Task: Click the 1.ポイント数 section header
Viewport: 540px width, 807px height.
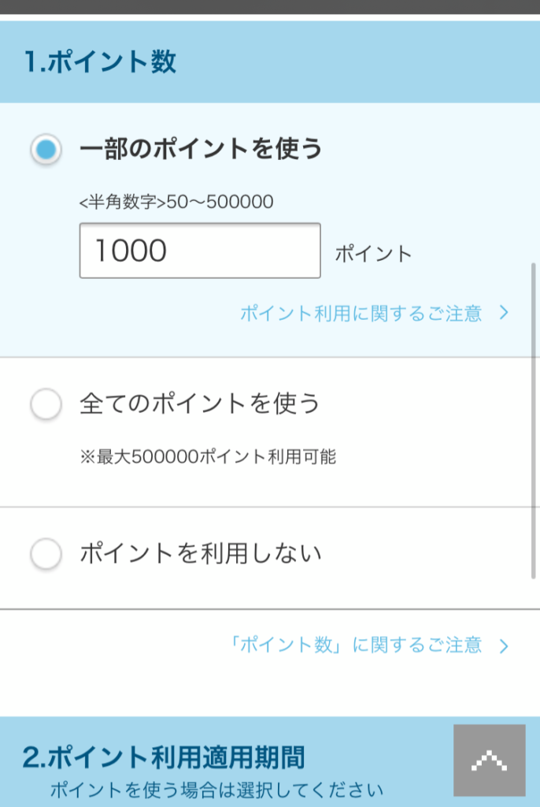Action: [x=270, y=61]
